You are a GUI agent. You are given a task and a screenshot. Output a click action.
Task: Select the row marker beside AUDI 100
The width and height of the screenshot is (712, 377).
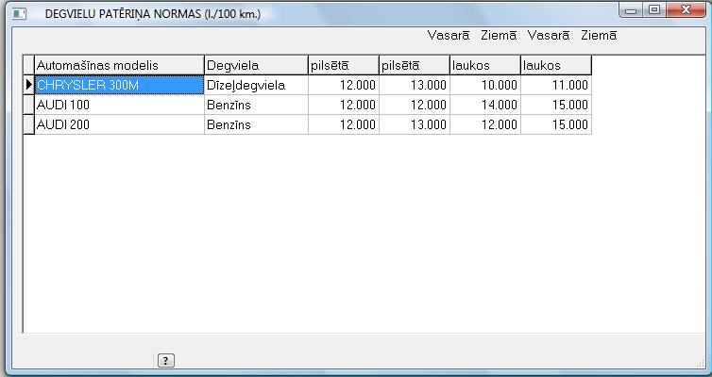(29, 105)
